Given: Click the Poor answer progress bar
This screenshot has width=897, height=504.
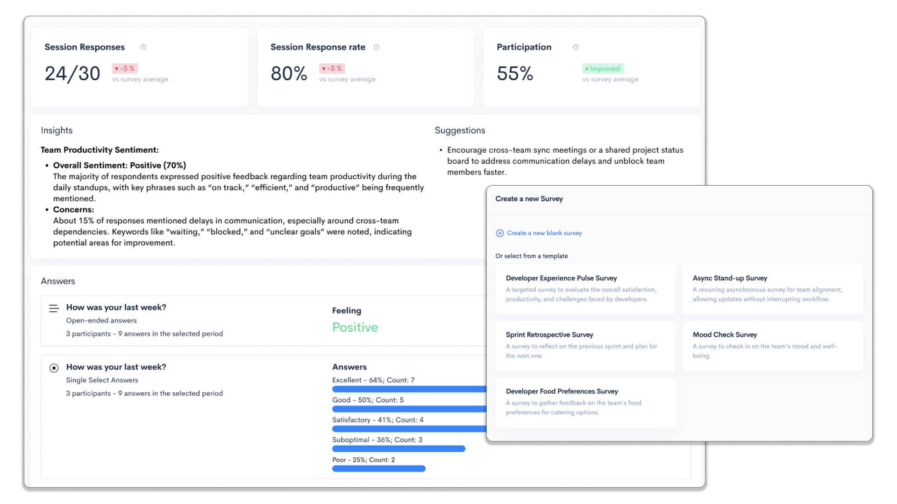Looking at the screenshot, I should click(x=378, y=469).
